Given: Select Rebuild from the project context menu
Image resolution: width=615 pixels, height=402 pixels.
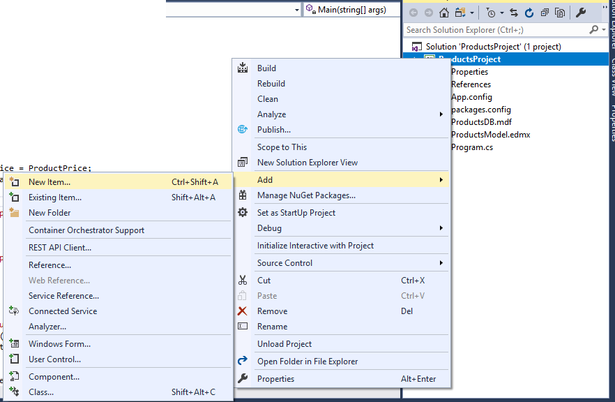Looking at the screenshot, I should [x=271, y=84].
